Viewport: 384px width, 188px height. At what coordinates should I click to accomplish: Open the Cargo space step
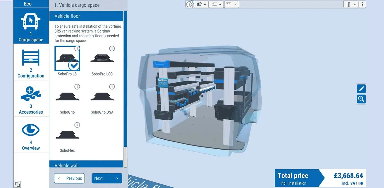(x=31, y=26)
